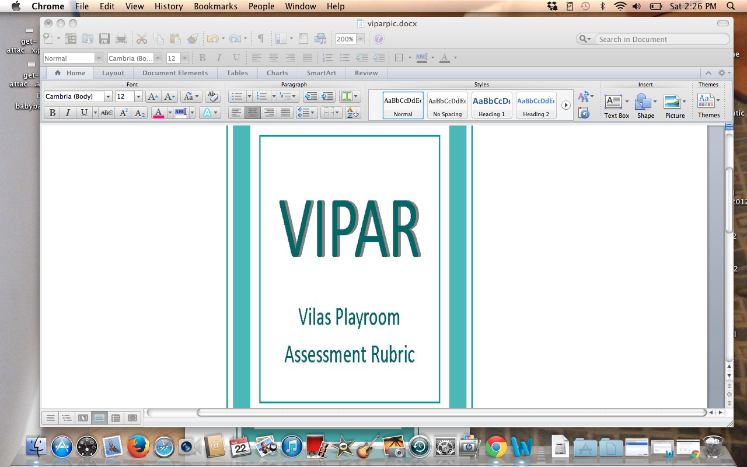
Task: Click the Print icon in toolbar
Action: pyautogui.click(x=121, y=39)
